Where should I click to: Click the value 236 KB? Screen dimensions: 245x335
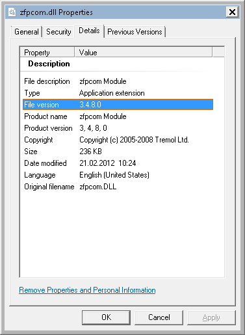(x=90, y=152)
